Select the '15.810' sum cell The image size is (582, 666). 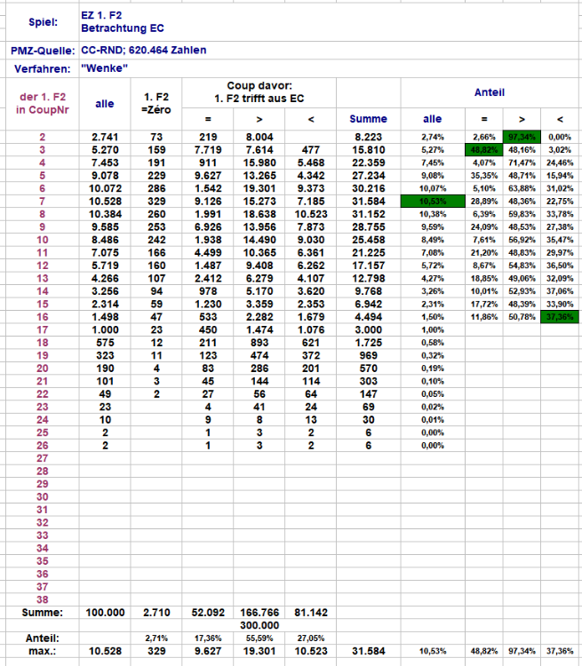pyautogui.click(x=368, y=150)
